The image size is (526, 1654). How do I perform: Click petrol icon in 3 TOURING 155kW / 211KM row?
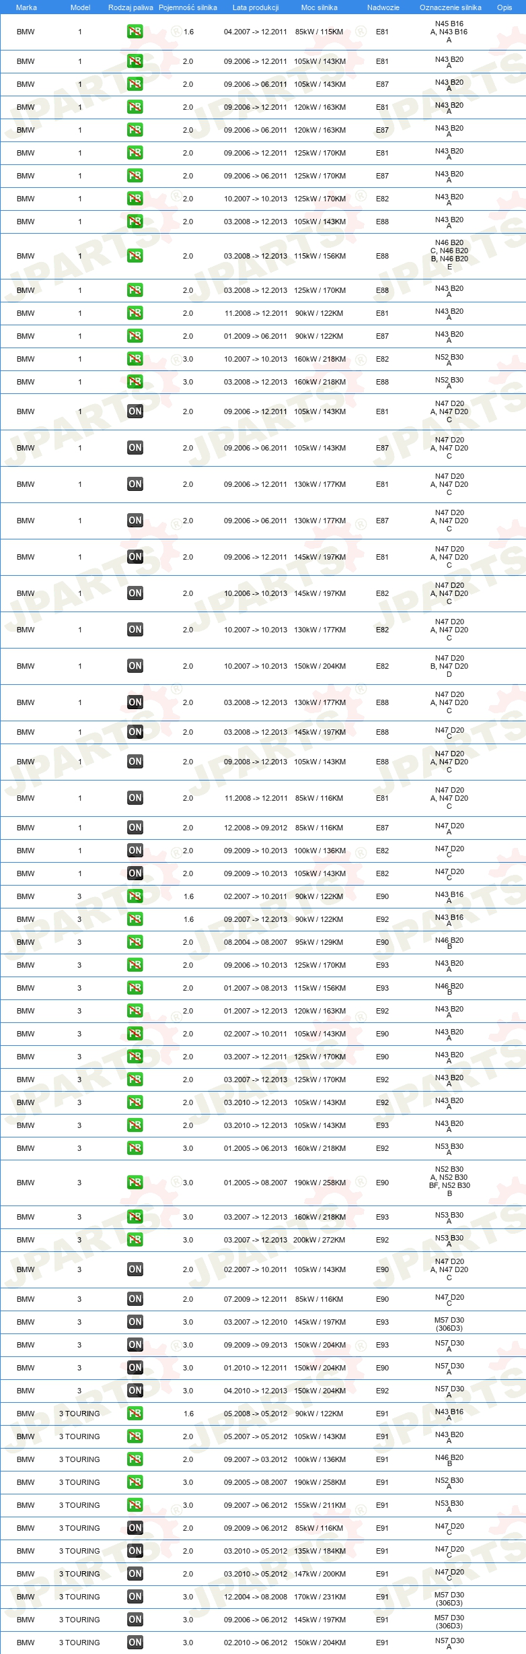(135, 1505)
